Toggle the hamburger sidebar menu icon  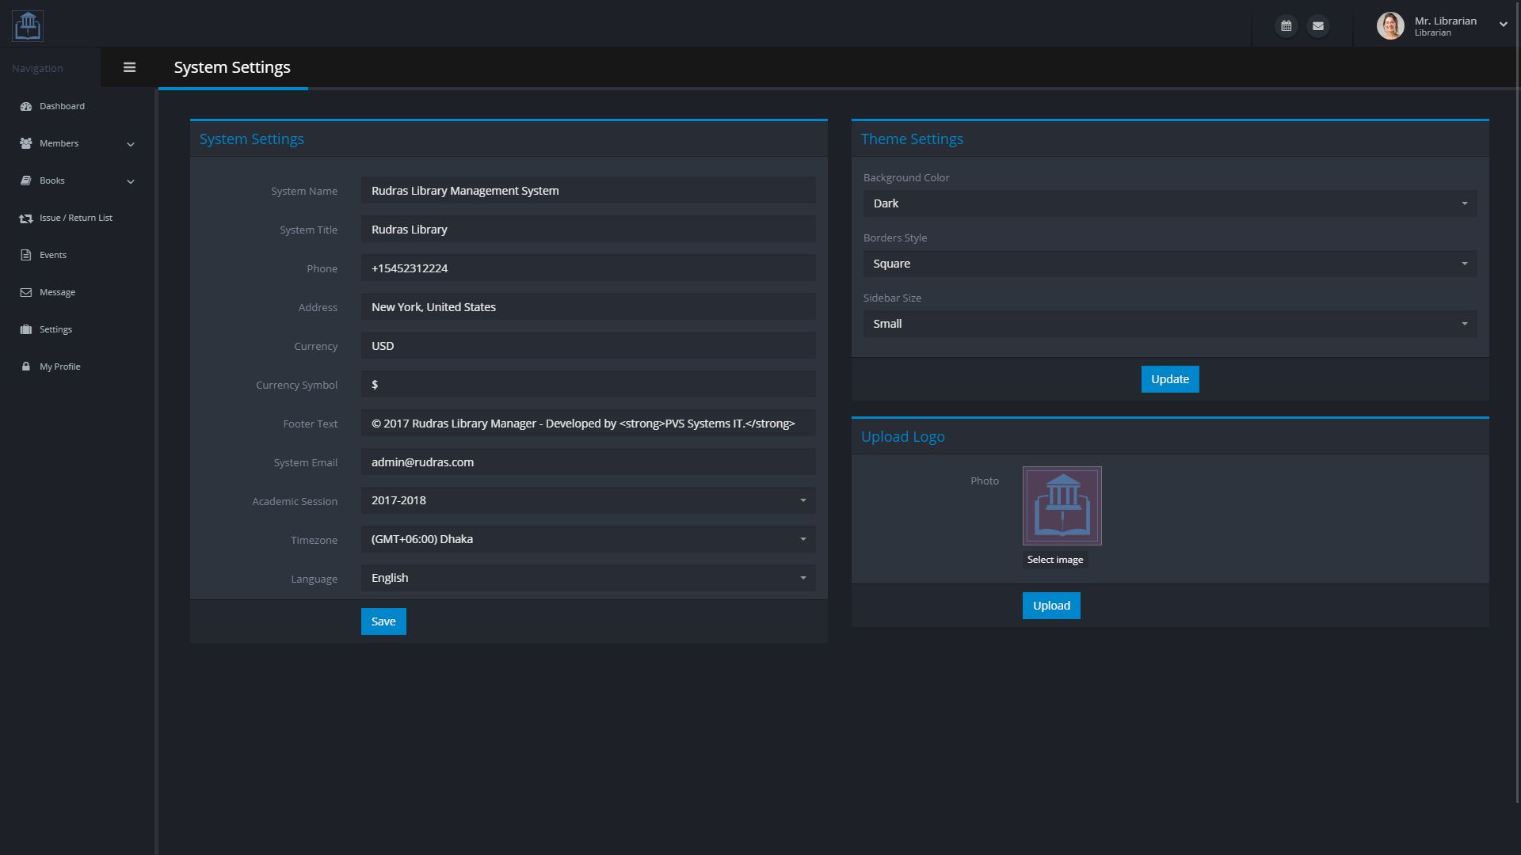130,67
